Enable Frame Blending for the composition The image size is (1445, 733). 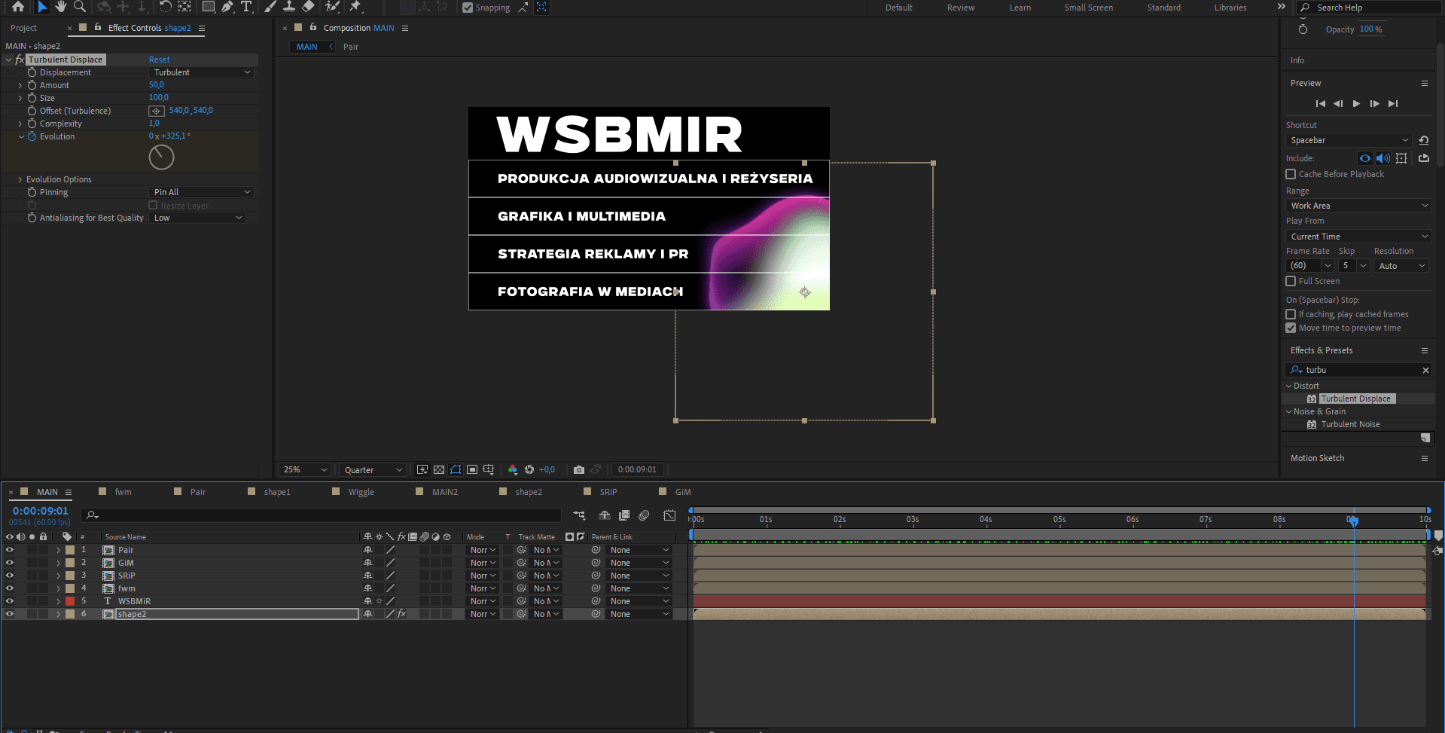[x=624, y=515]
